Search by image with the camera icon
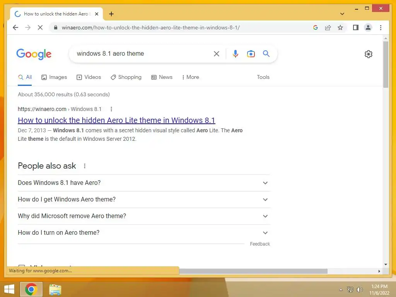The height and width of the screenshot is (297, 396). (x=251, y=53)
